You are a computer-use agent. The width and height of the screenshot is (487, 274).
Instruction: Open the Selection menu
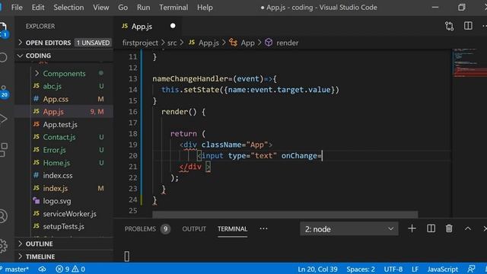[68, 7]
